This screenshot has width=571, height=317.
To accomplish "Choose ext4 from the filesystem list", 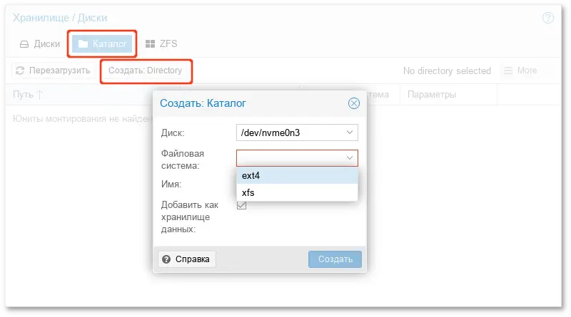I will [x=297, y=175].
